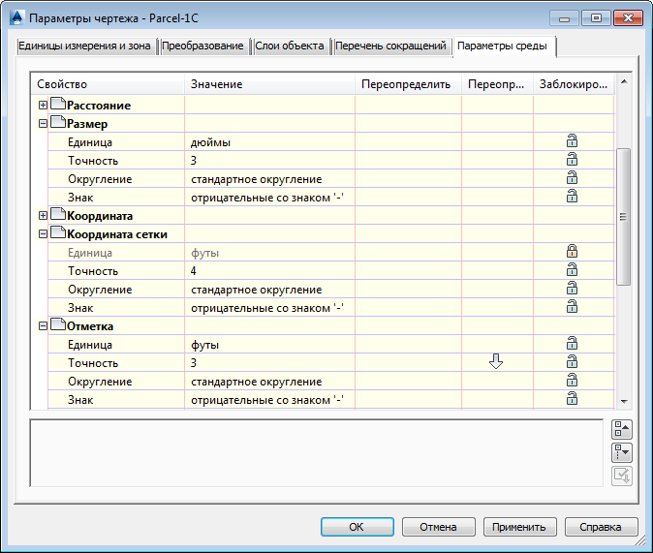Click the Расстояние folder icon

[x=58, y=104]
